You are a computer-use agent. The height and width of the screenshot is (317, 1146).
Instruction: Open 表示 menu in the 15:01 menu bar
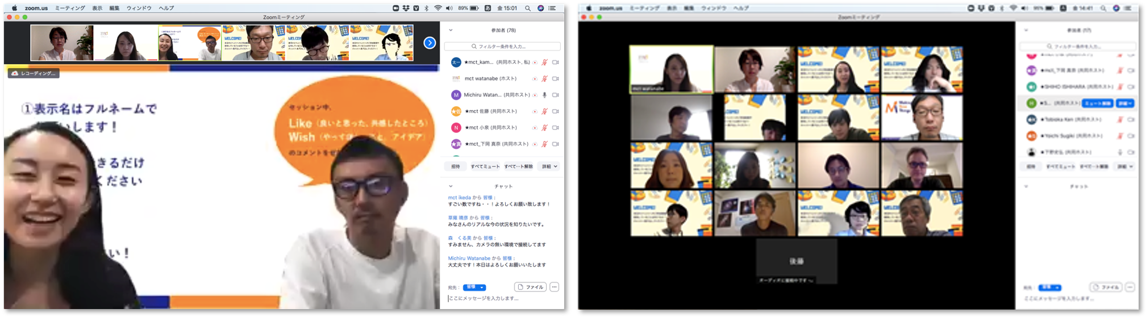(x=97, y=9)
